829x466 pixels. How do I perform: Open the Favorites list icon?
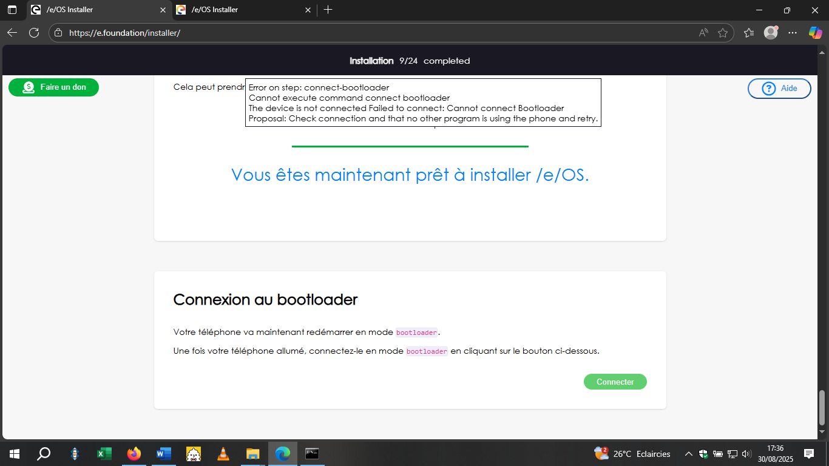pos(749,33)
